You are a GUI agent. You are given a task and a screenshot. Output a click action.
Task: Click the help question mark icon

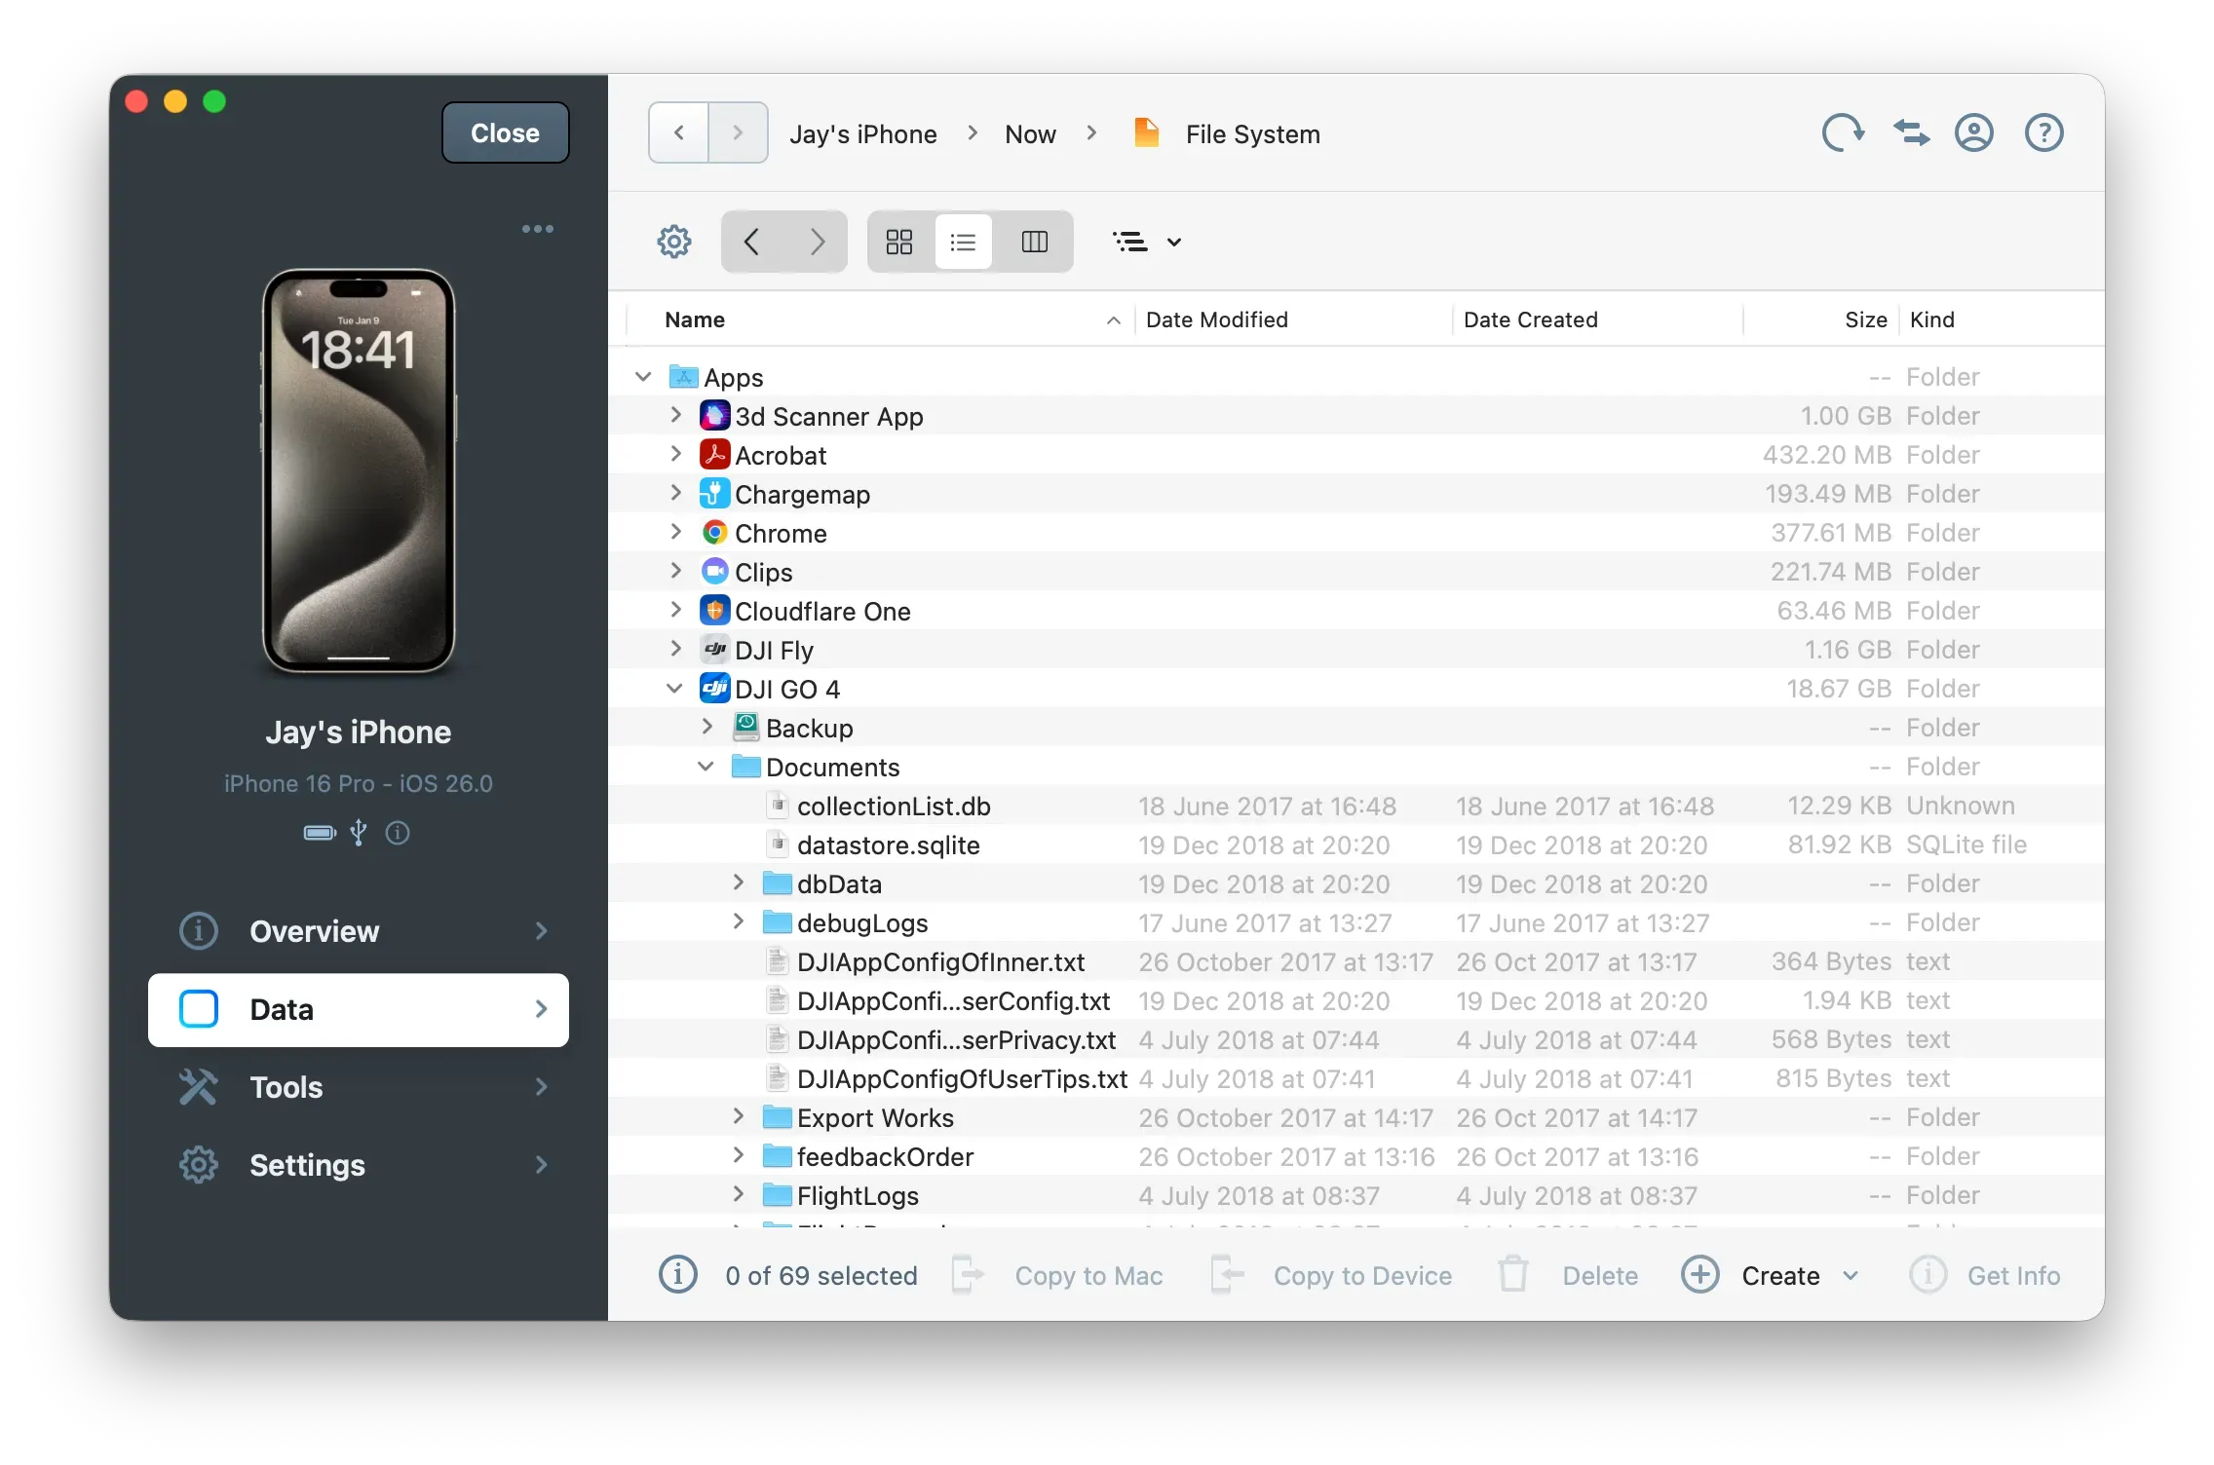click(x=2043, y=132)
